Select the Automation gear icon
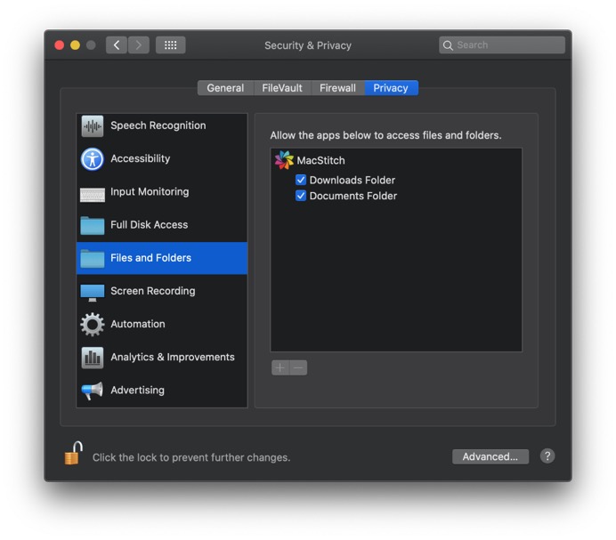Image resolution: width=616 pixels, height=540 pixels. point(93,325)
